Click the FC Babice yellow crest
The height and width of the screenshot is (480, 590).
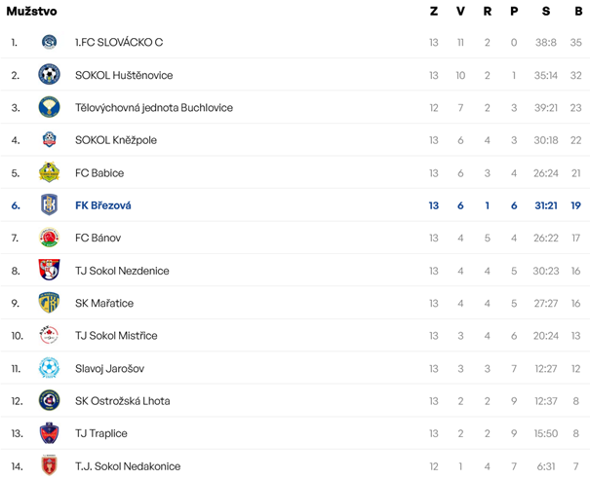pyautogui.click(x=49, y=172)
